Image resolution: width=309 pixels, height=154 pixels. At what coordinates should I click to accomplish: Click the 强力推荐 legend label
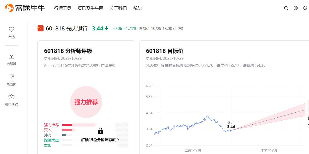(x=51, y=125)
